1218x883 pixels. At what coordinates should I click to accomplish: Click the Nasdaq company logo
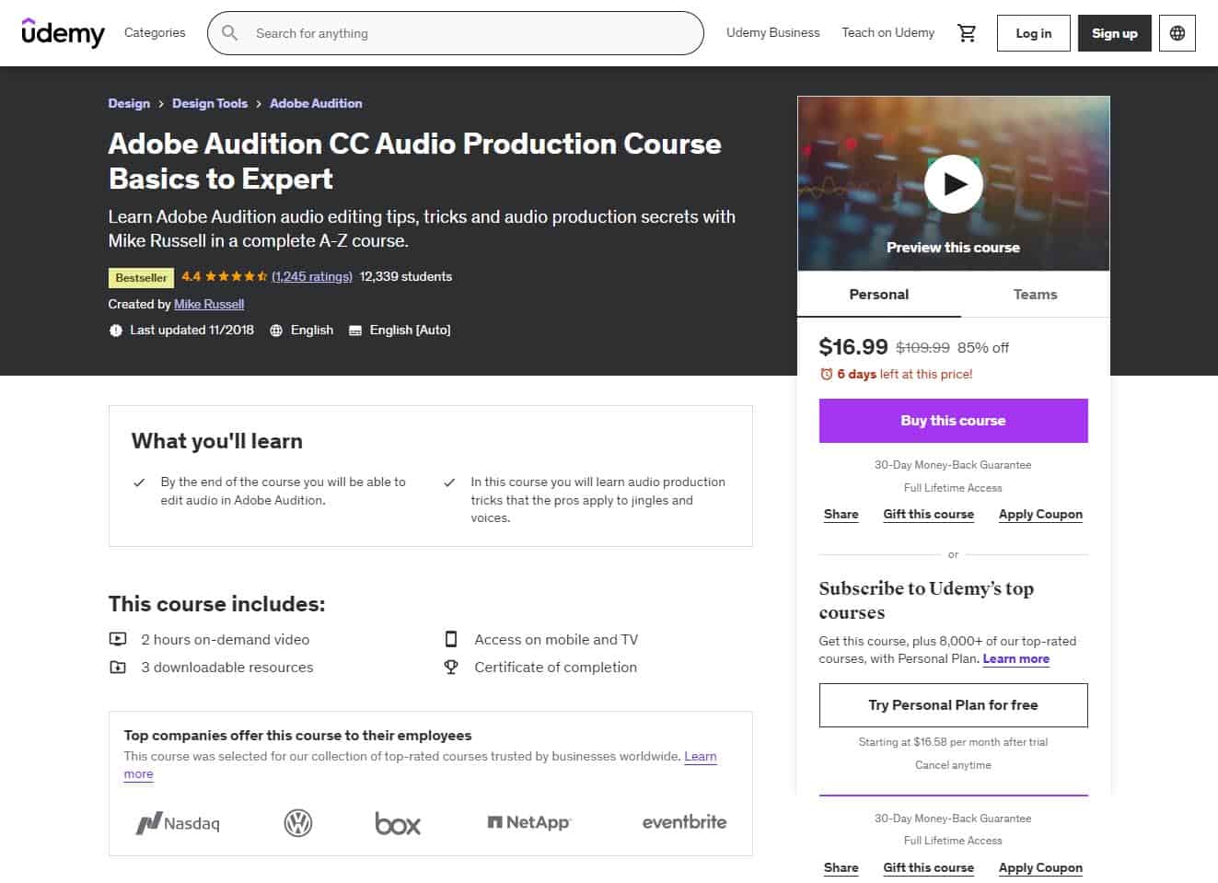[x=178, y=823]
